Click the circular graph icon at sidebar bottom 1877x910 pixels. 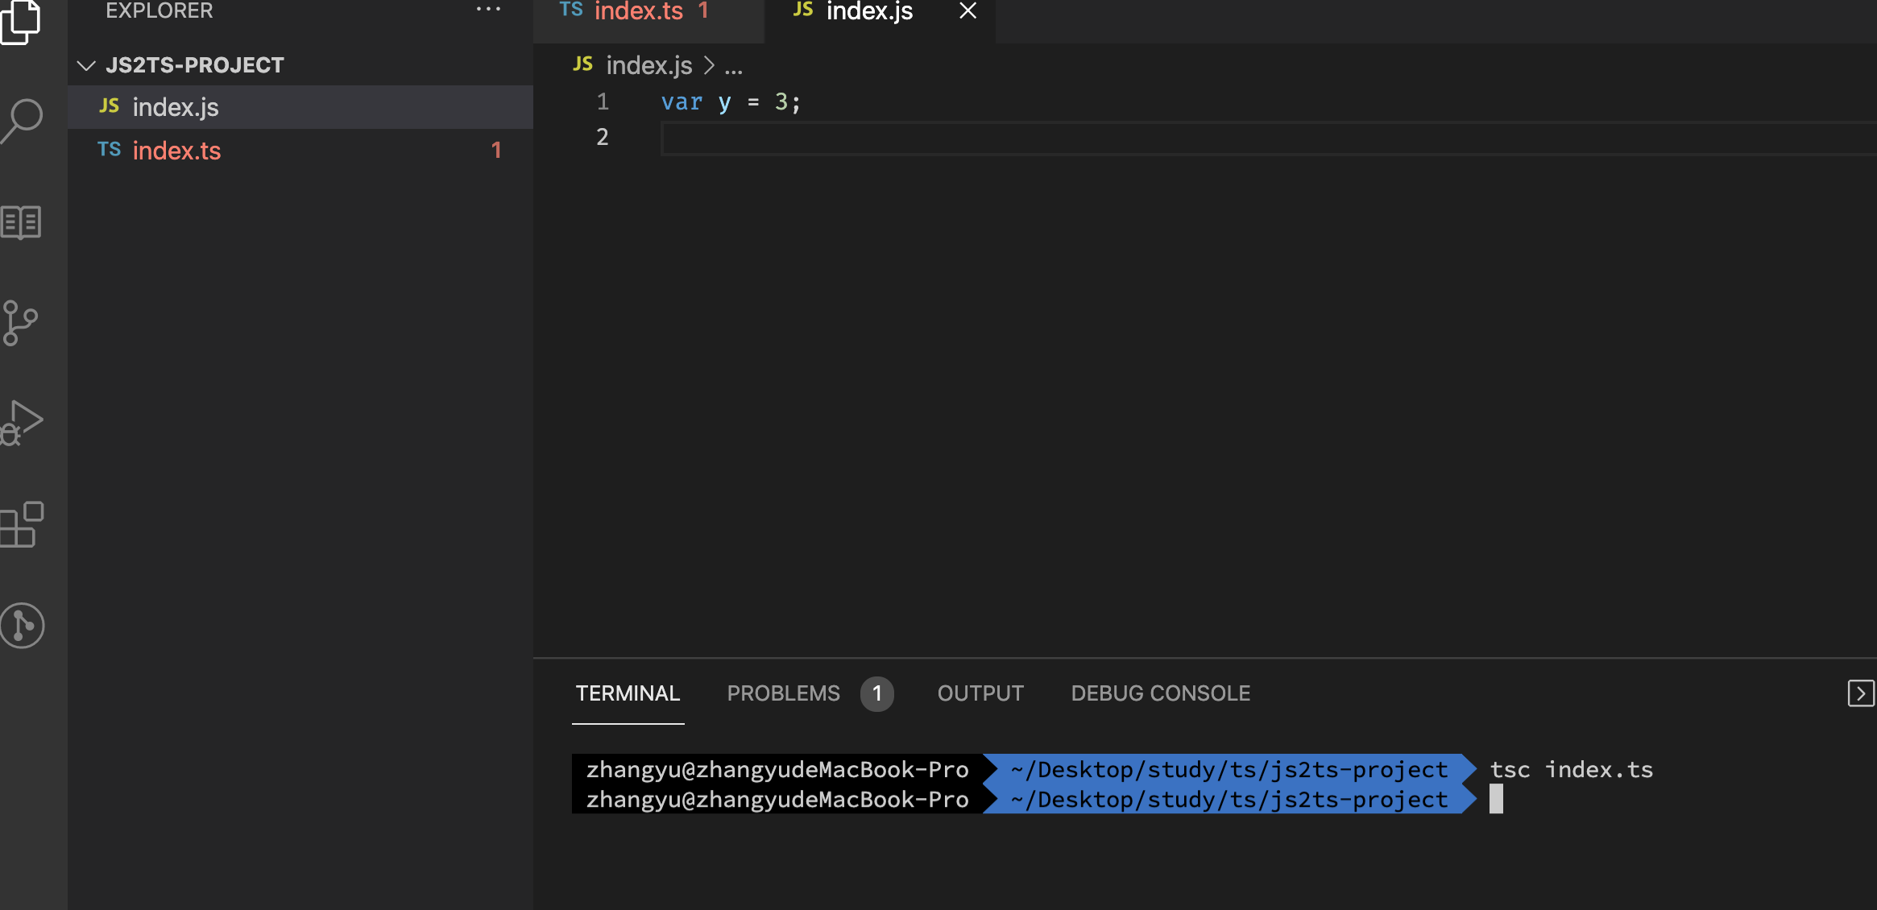pos(22,627)
